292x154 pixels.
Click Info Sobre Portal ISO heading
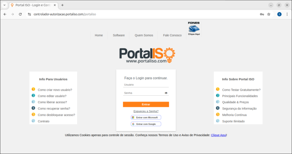pos(238,79)
